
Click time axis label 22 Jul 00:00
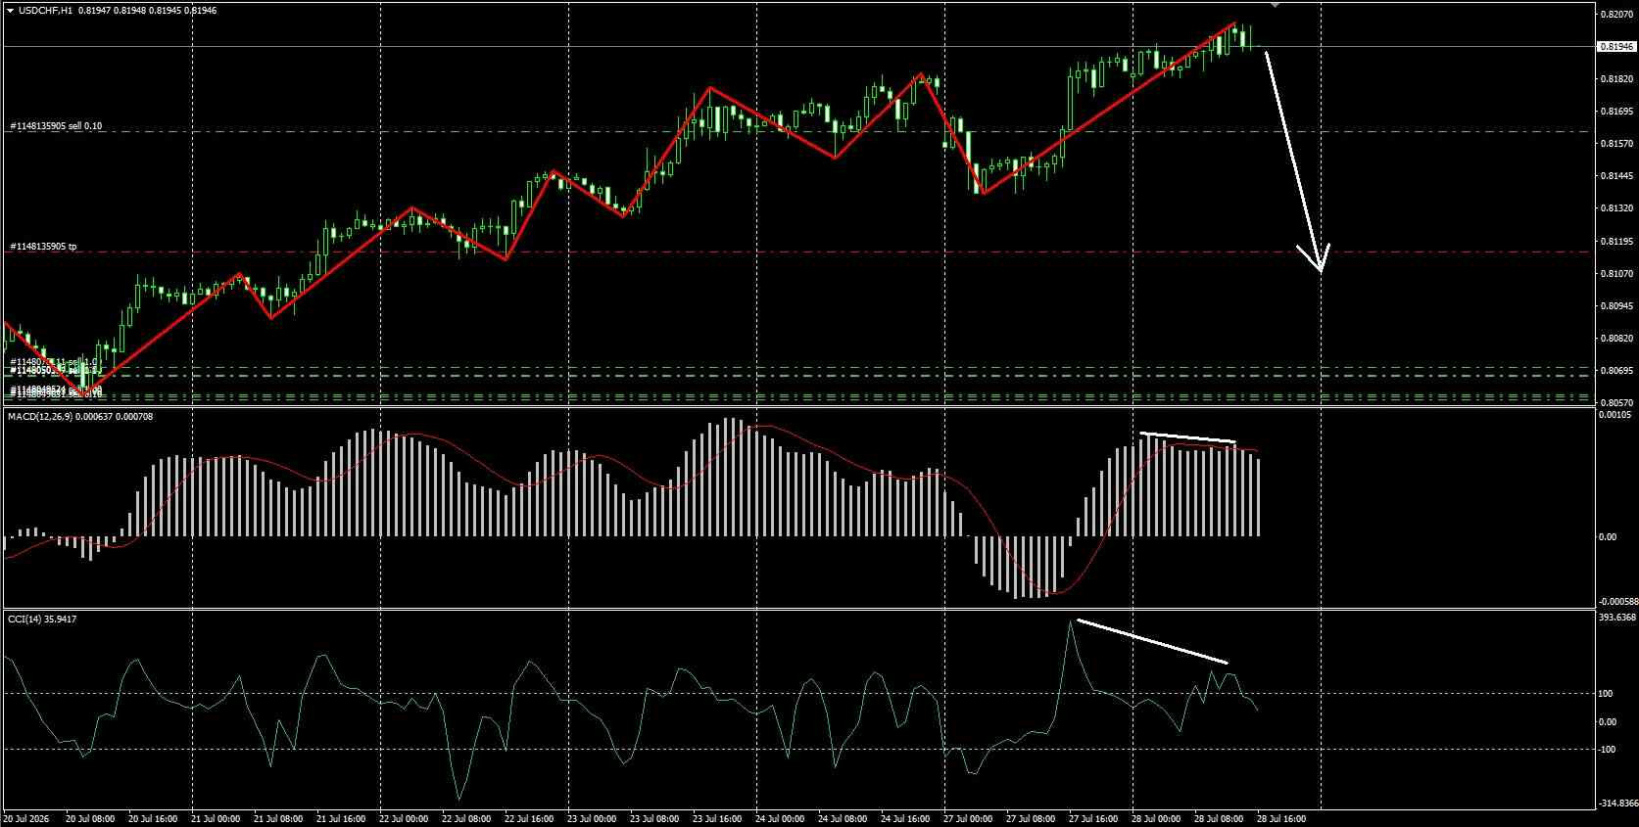[404, 818]
